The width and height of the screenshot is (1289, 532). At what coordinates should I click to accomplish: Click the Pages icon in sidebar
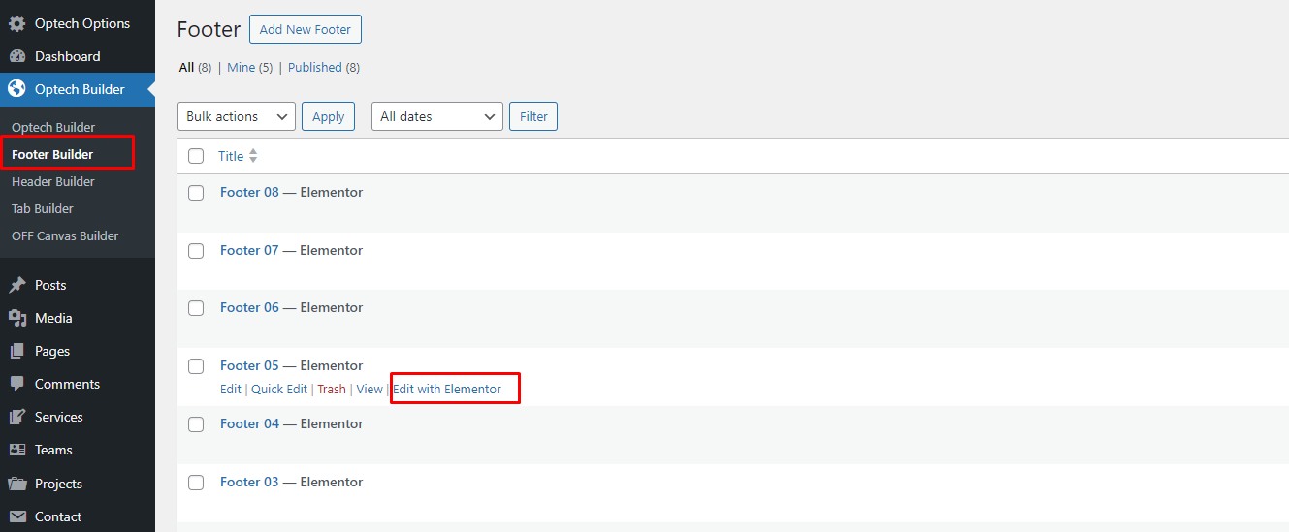coord(16,351)
